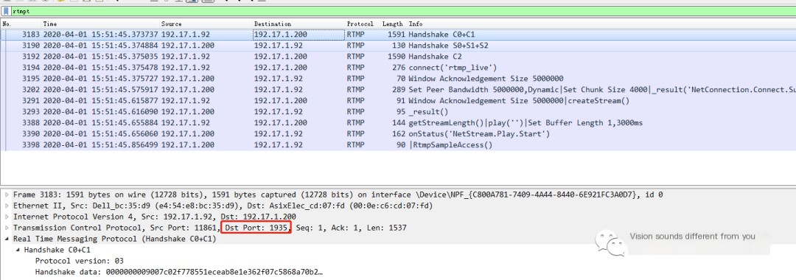Select packet 3398 RtmpSampleAccess()
Image resolution: width=796 pixels, height=280 pixels.
pyautogui.click(x=398, y=145)
